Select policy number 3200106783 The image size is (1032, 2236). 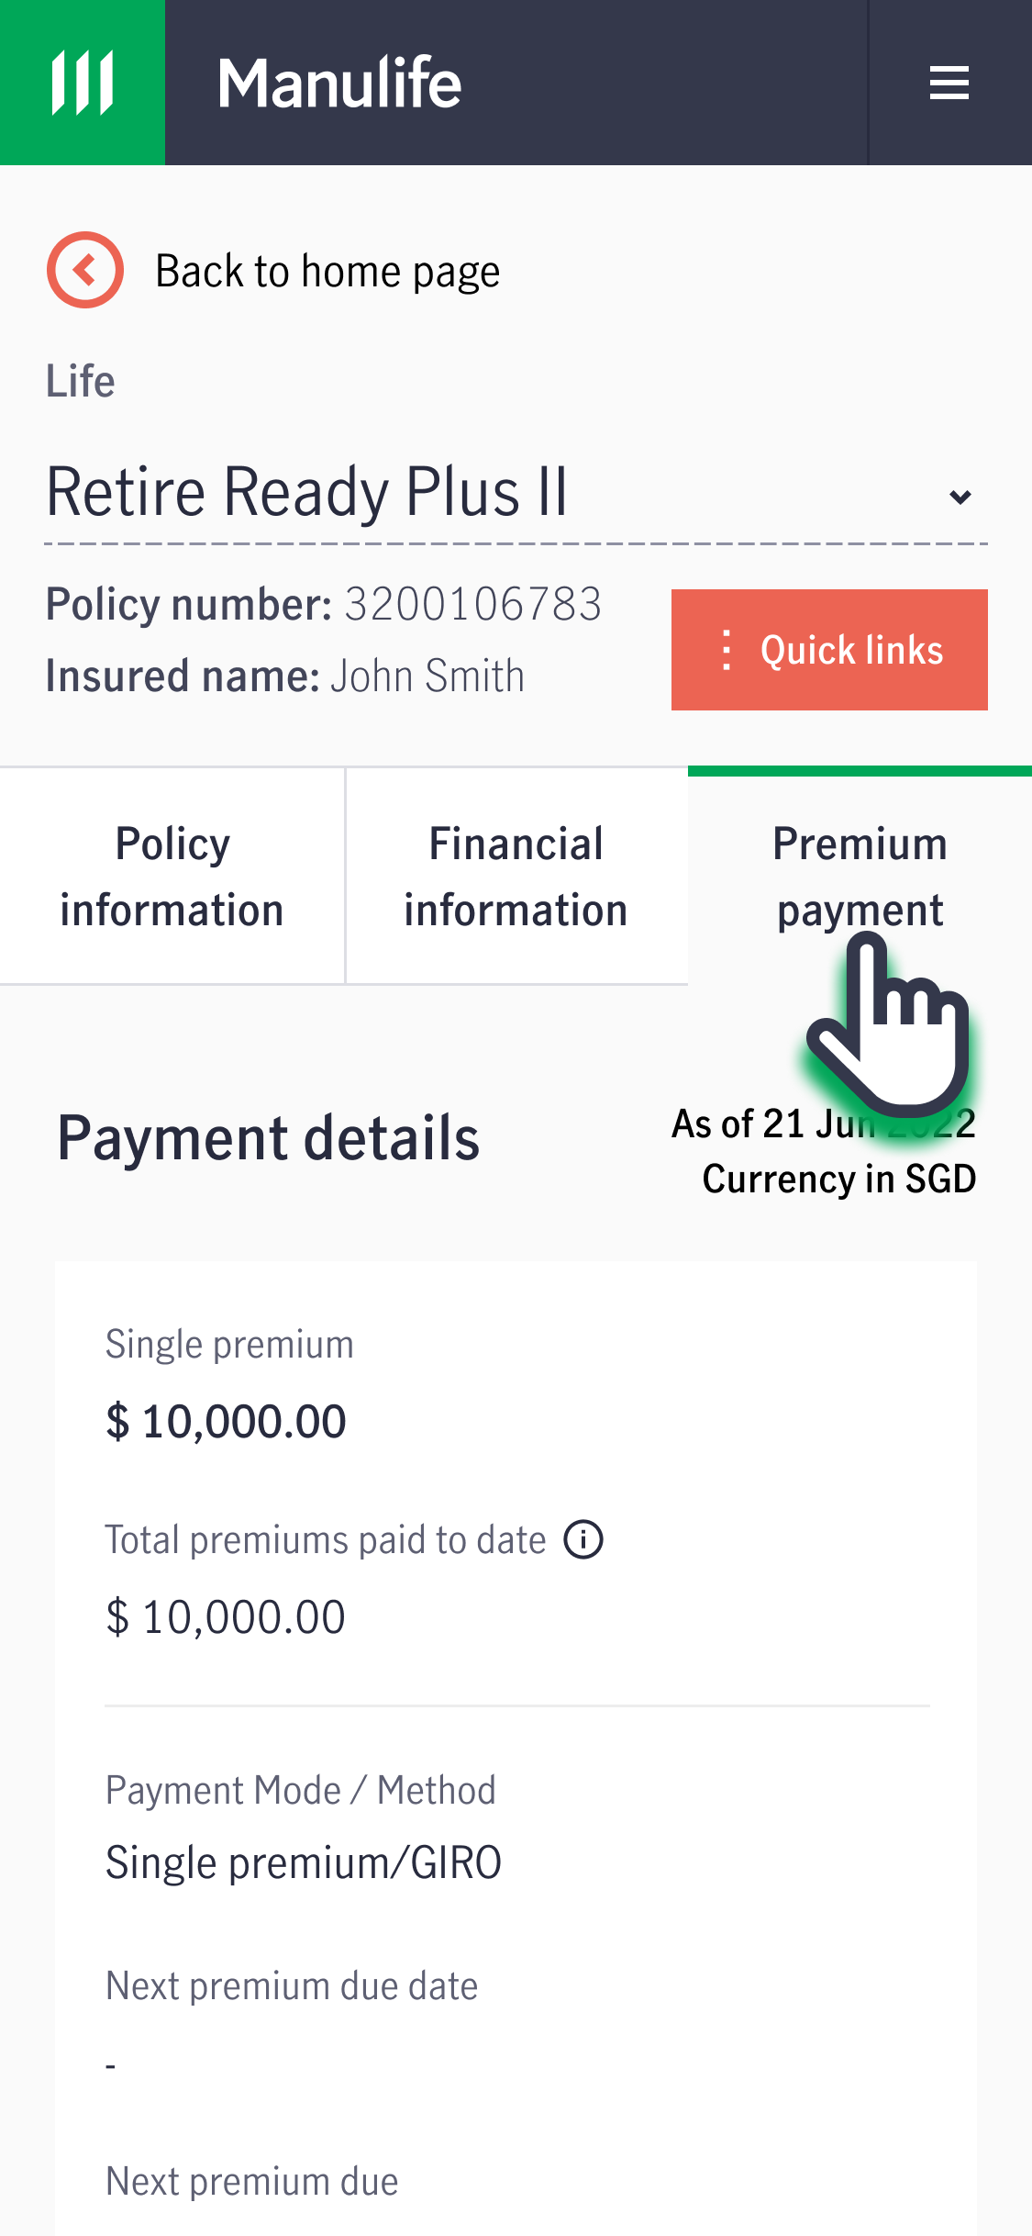coord(473,604)
